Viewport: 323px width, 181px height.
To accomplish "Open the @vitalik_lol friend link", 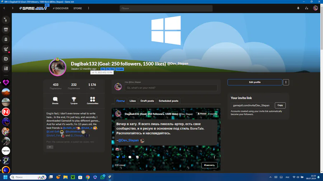I will [x=69, y=128].
